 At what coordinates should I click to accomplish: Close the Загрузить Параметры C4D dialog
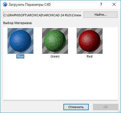pos(114,4)
